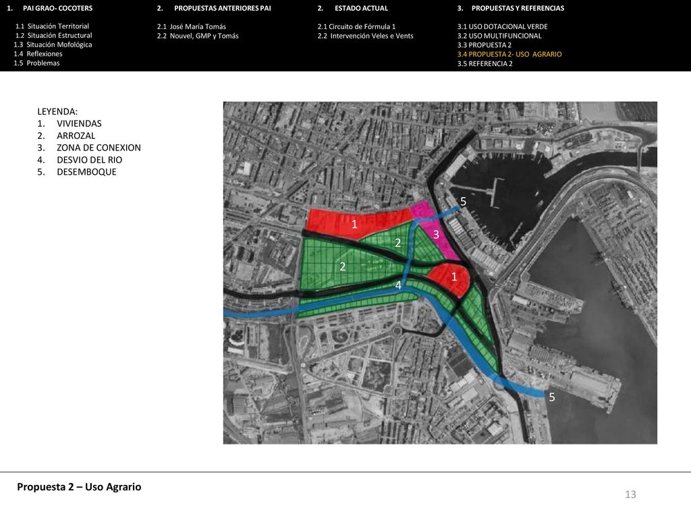
Task: Select '3.3 PROPUESTA 2' entry
Action: coord(485,45)
